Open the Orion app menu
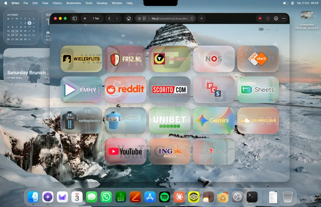This screenshot has height=207, width=321. 15,3
